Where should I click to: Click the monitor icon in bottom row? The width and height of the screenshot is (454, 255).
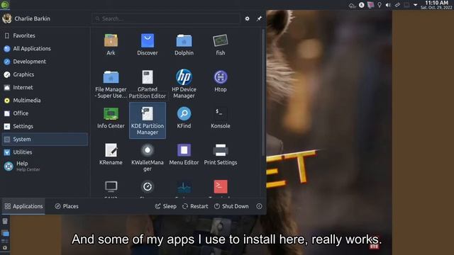pyautogui.click(x=111, y=187)
